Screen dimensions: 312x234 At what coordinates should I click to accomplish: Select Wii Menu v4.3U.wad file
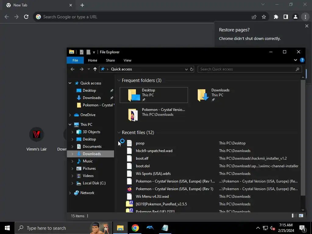(x=152, y=197)
